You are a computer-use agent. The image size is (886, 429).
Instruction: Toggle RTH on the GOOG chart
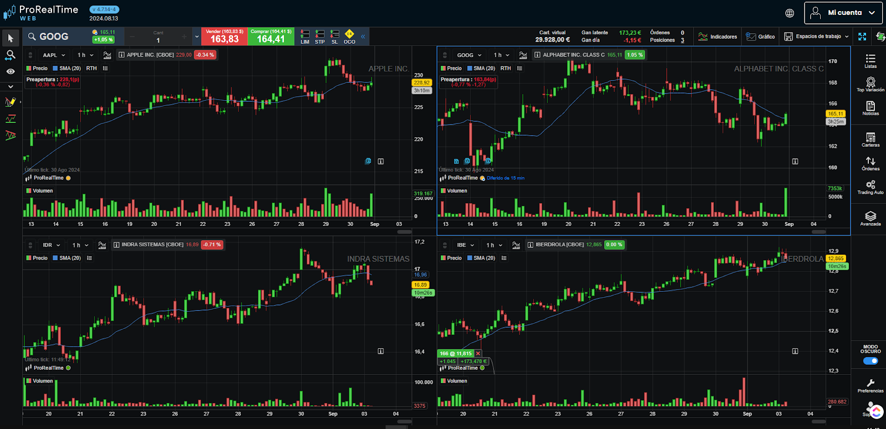(506, 68)
